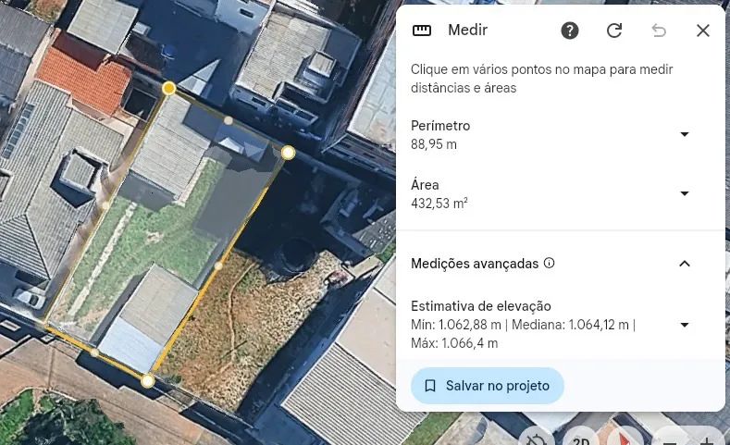730x445 pixels.
Task: Open the help question-mark icon
Action: point(569,31)
